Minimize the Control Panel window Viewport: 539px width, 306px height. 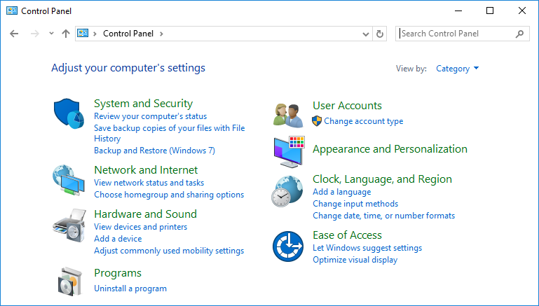pyautogui.click(x=458, y=11)
